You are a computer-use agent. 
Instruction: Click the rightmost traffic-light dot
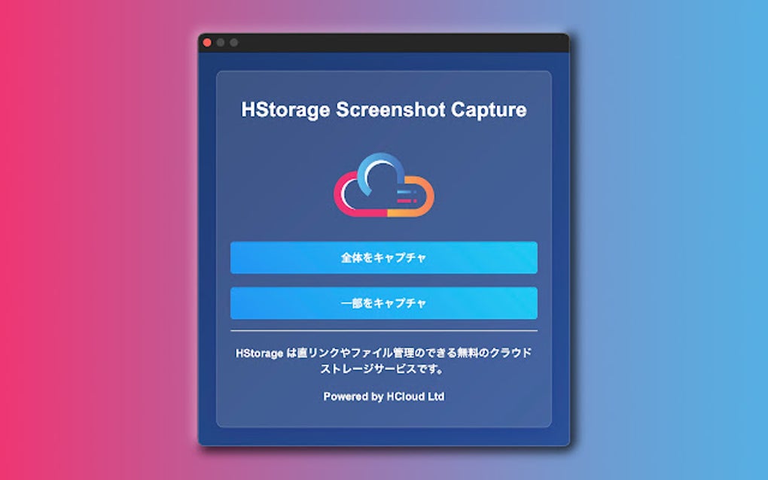click(x=234, y=42)
